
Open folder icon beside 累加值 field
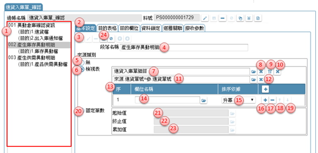click(x=232, y=130)
